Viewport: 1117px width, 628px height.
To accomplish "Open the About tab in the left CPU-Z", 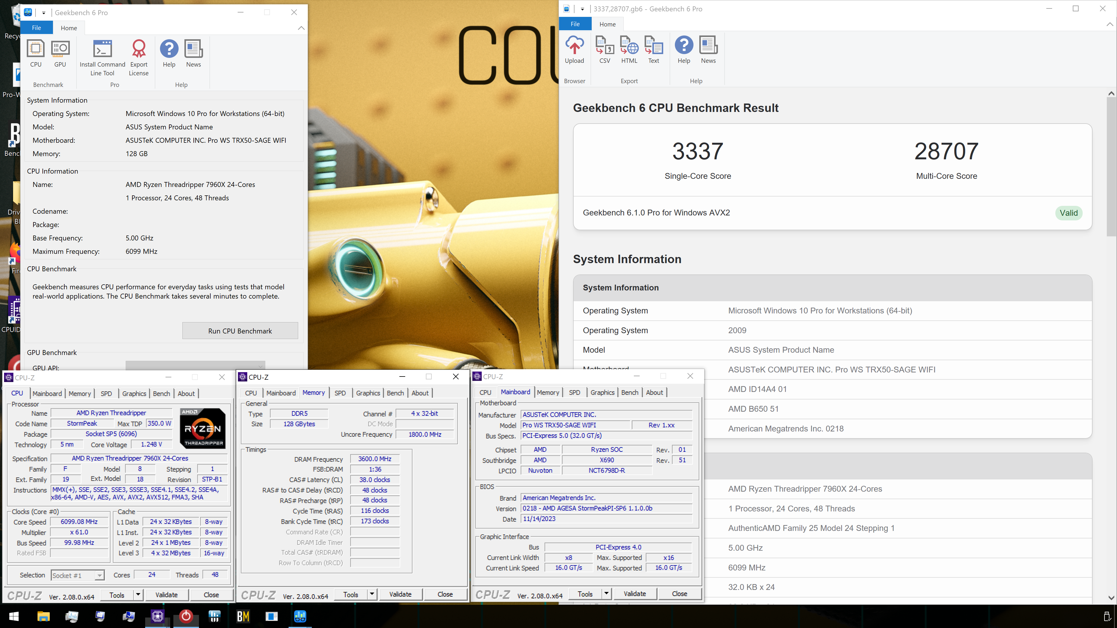I will 186,393.
